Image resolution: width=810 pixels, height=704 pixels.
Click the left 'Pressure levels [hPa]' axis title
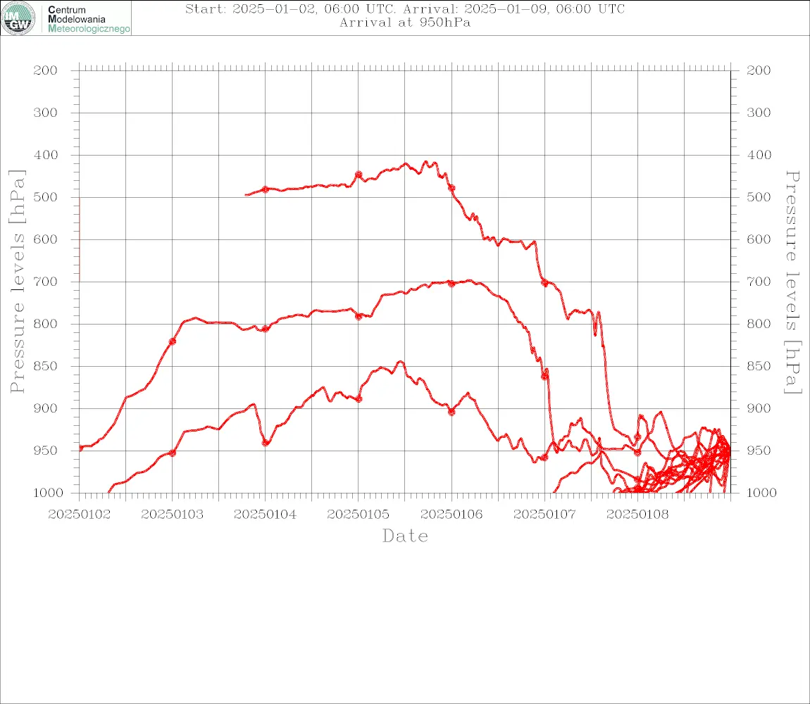tap(17, 282)
